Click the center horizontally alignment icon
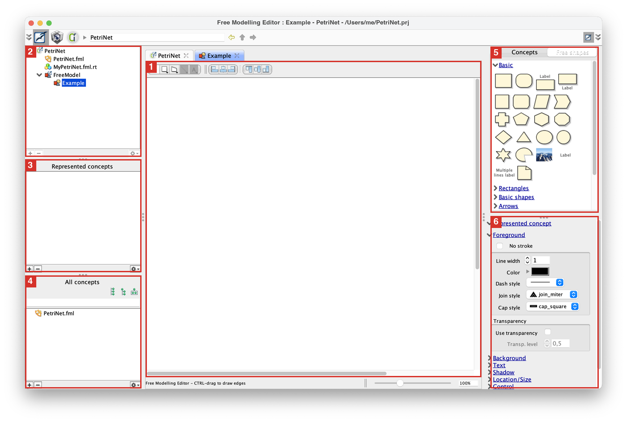627x422 pixels. 223,69
